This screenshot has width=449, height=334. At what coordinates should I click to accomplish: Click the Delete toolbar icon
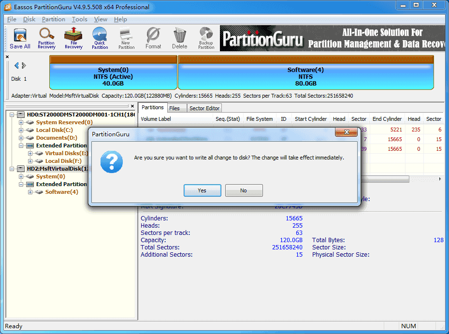[179, 38]
